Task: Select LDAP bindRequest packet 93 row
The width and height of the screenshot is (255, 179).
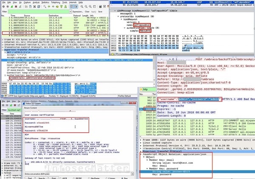Action: [x=182, y=2]
